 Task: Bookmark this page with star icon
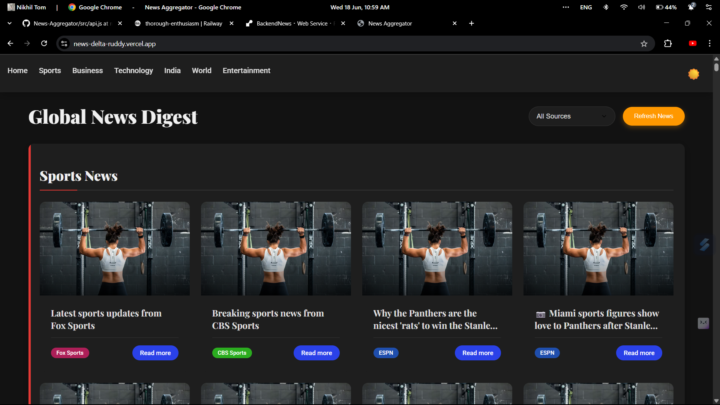[644, 44]
